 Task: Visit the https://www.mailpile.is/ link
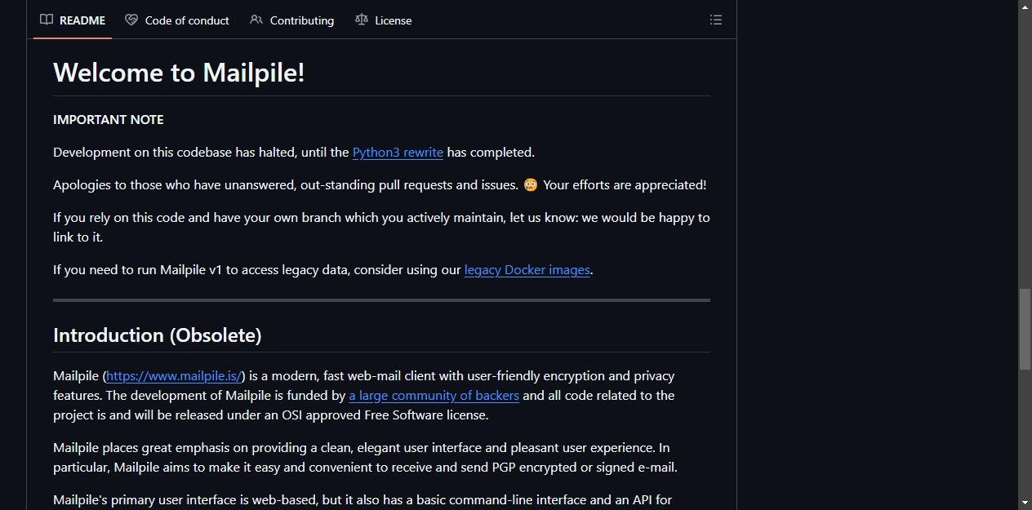pyautogui.click(x=174, y=376)
